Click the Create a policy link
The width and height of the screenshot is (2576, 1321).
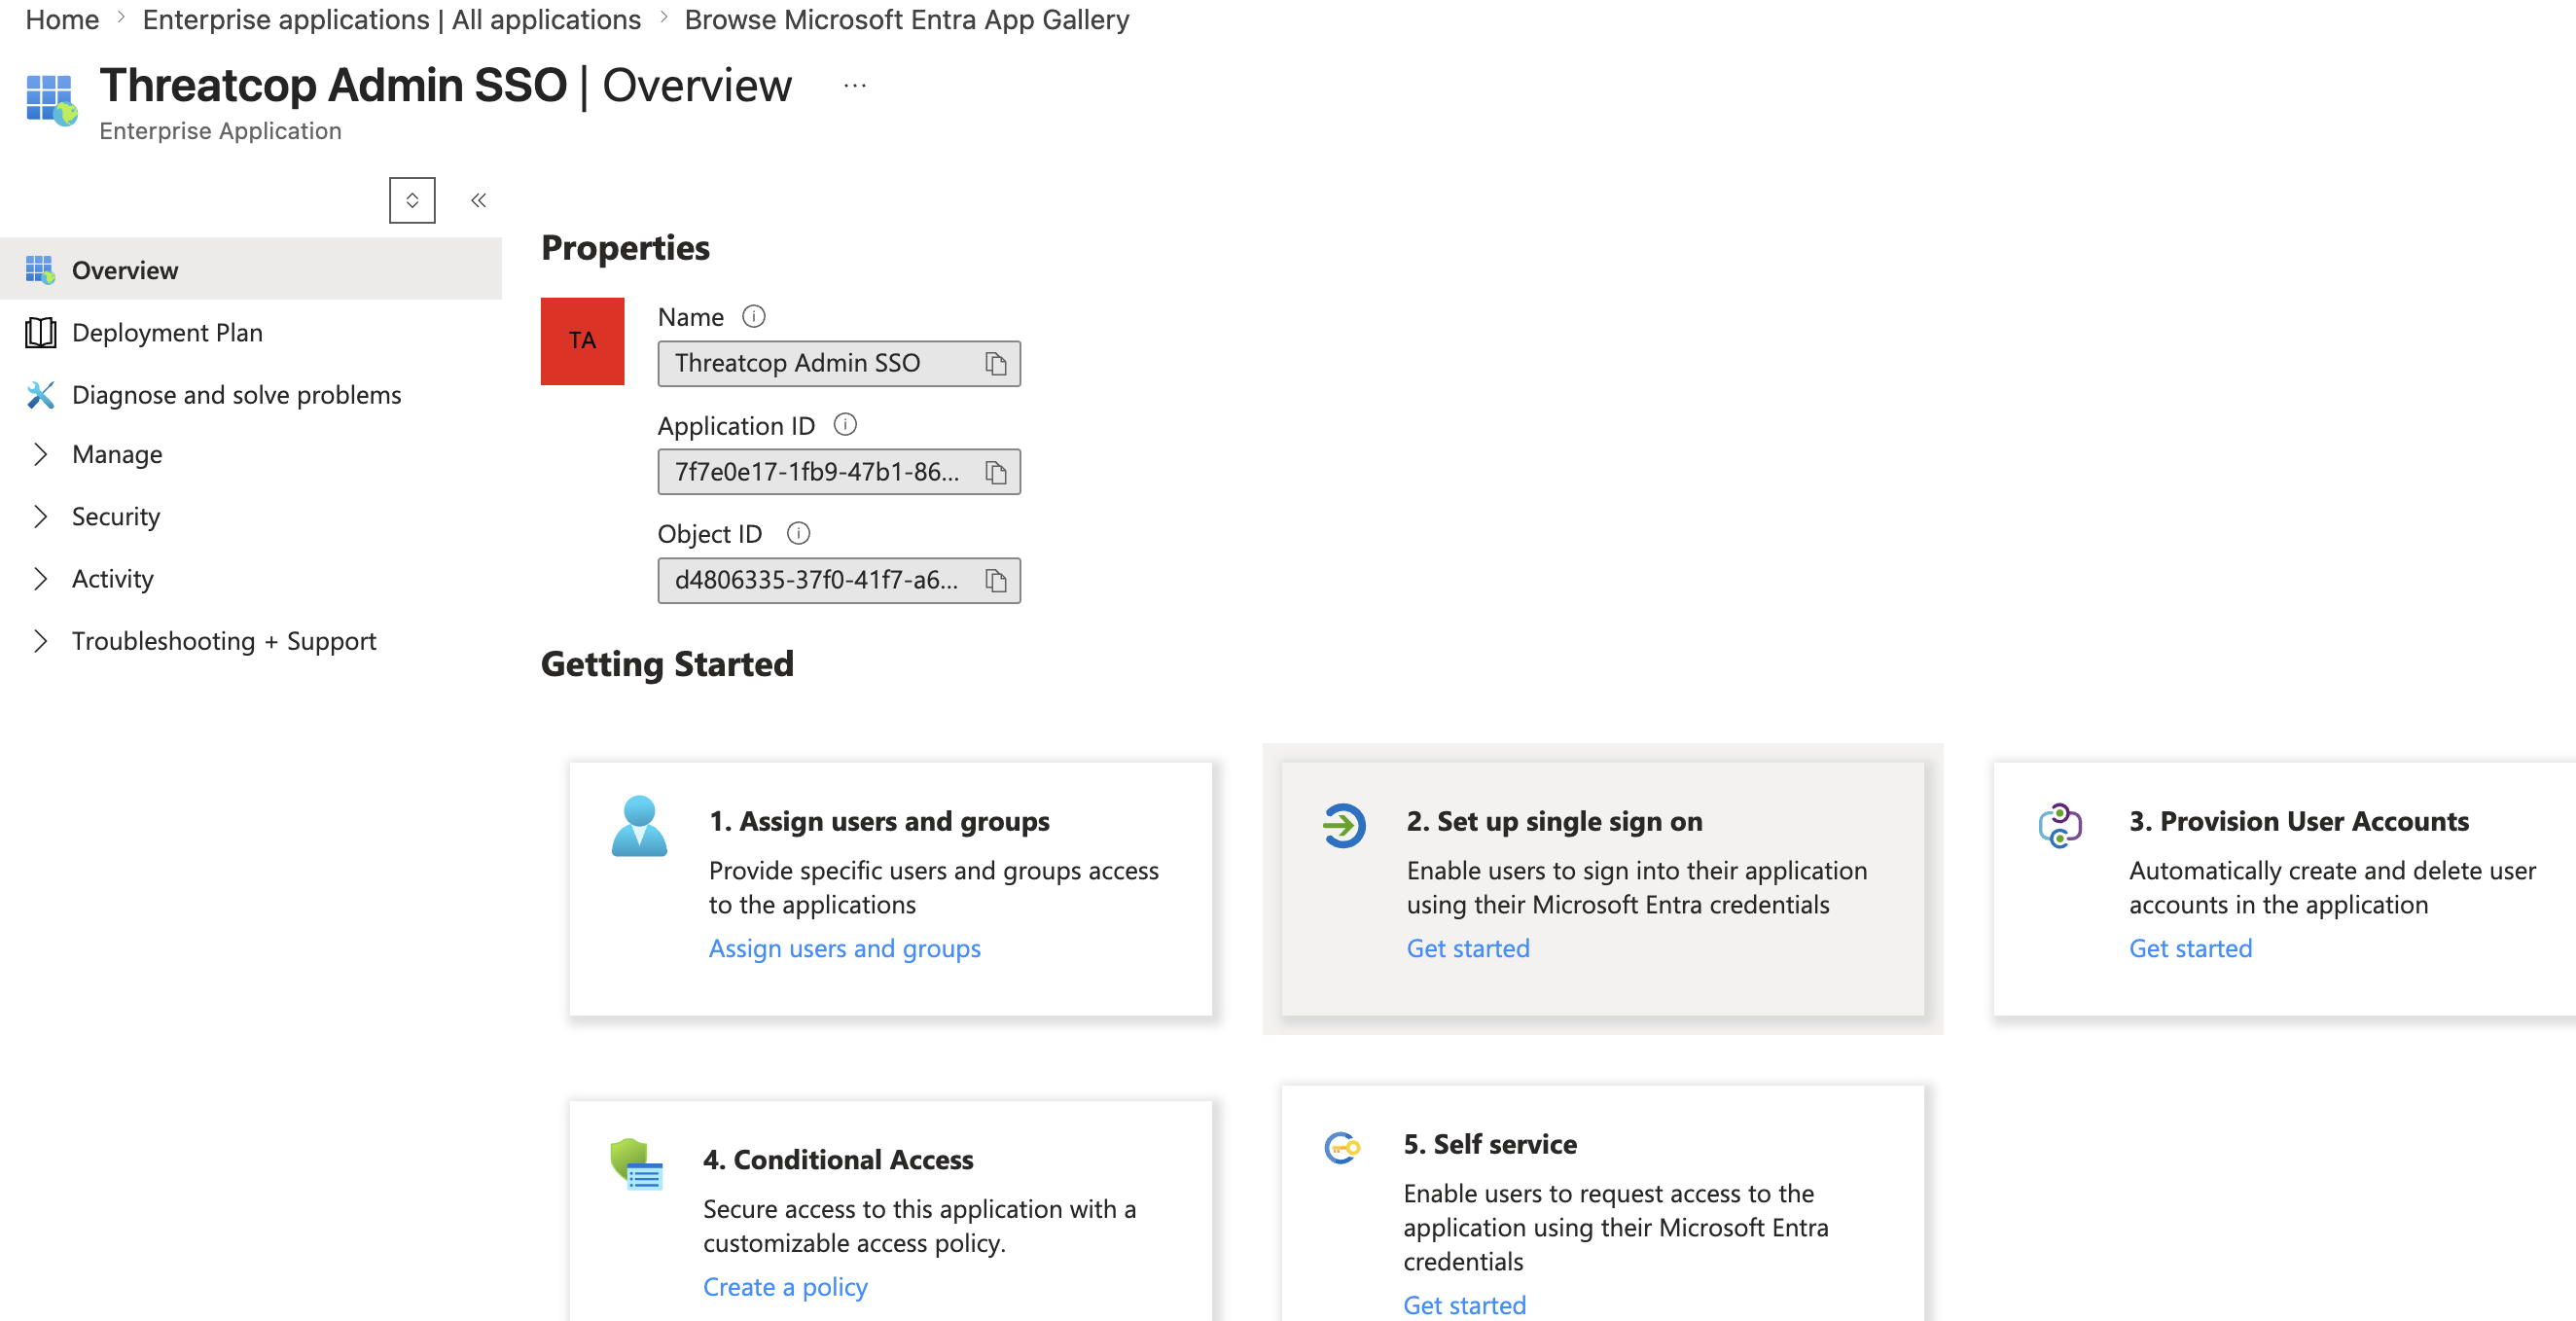tap(785, 1287)
